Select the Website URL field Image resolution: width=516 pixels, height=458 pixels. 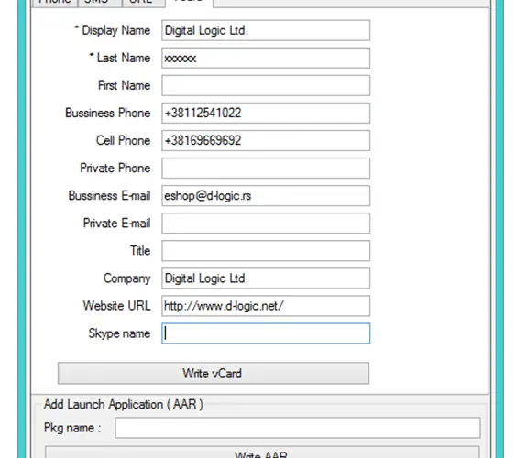click(x=266, y=306)
